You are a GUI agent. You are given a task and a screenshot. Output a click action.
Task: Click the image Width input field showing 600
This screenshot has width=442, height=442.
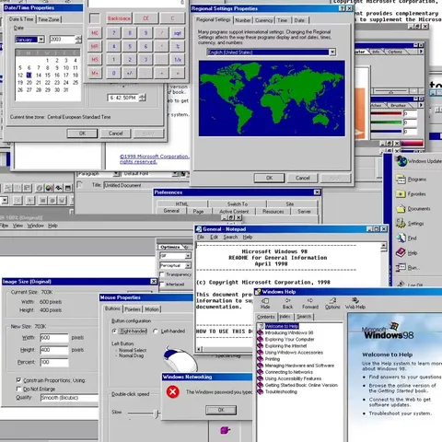pyautogui.click(x=54, y=338)
